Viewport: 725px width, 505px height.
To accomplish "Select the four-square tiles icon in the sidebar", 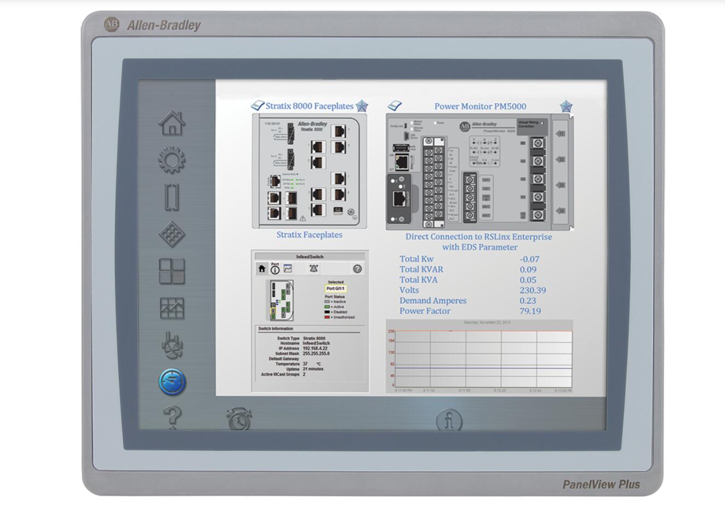I will click(172, 271).
